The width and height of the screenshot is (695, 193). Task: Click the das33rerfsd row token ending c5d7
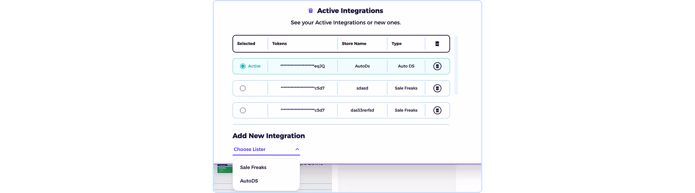(303, 110)
